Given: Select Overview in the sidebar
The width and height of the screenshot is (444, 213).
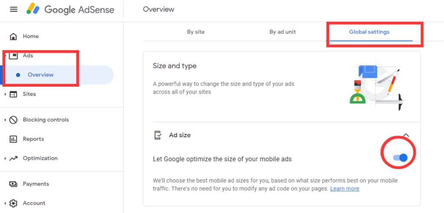Looking at the screenshot, I should pos(40,75).
